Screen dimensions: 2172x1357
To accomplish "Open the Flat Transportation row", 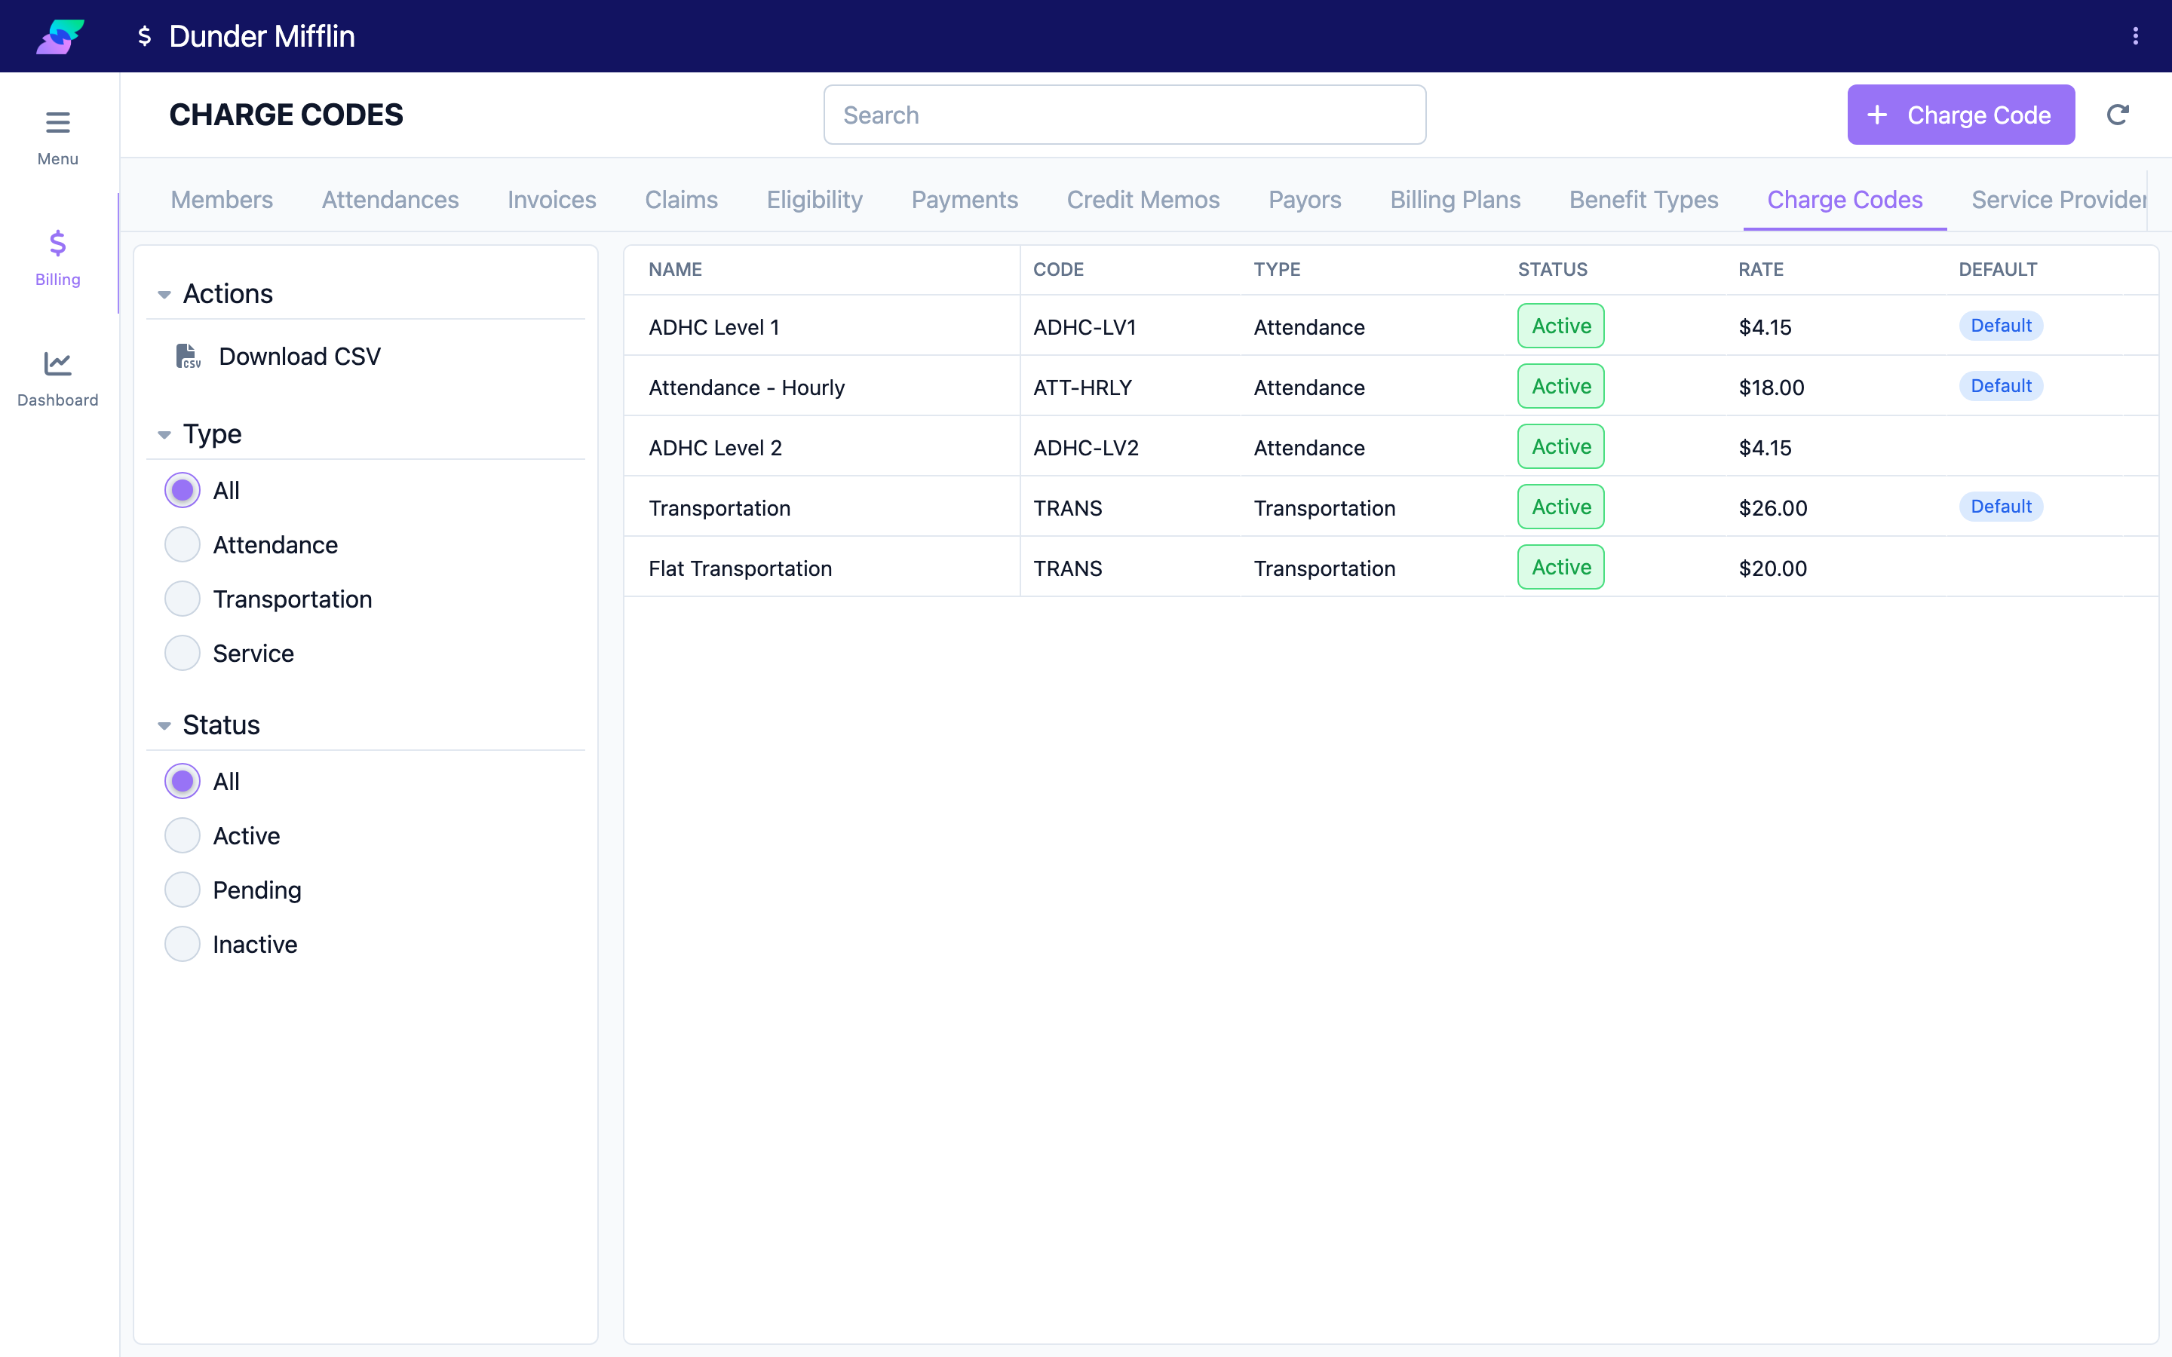I will (1390, 568).
